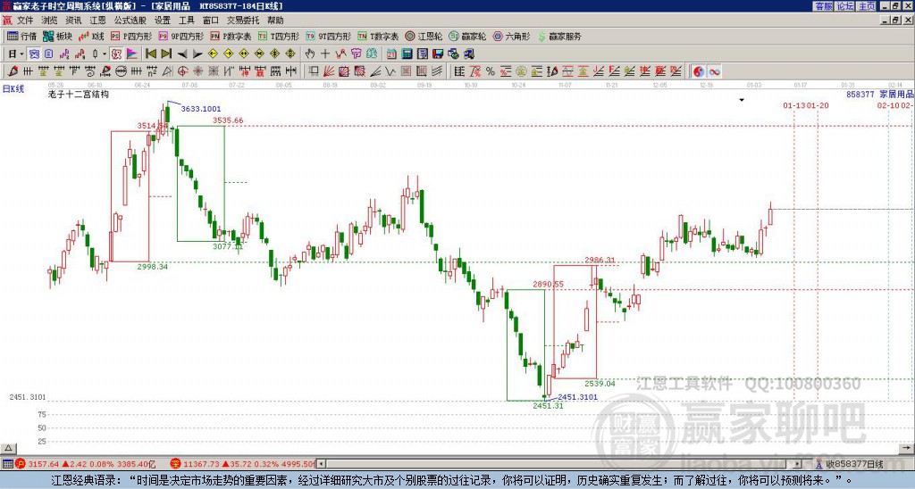915x489 pixels.
Task: Open the 赢家轮 tool
Action: 467,36
